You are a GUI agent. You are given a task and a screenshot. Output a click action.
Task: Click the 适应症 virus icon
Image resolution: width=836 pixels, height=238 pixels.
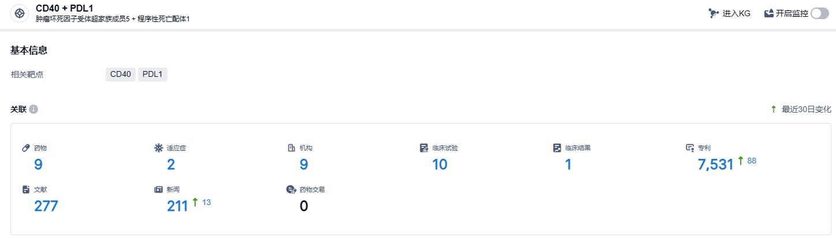[158, 148]
